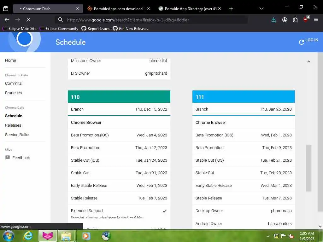Click the Action Center flag icon

pyautogui.click(x=284, y=236)
